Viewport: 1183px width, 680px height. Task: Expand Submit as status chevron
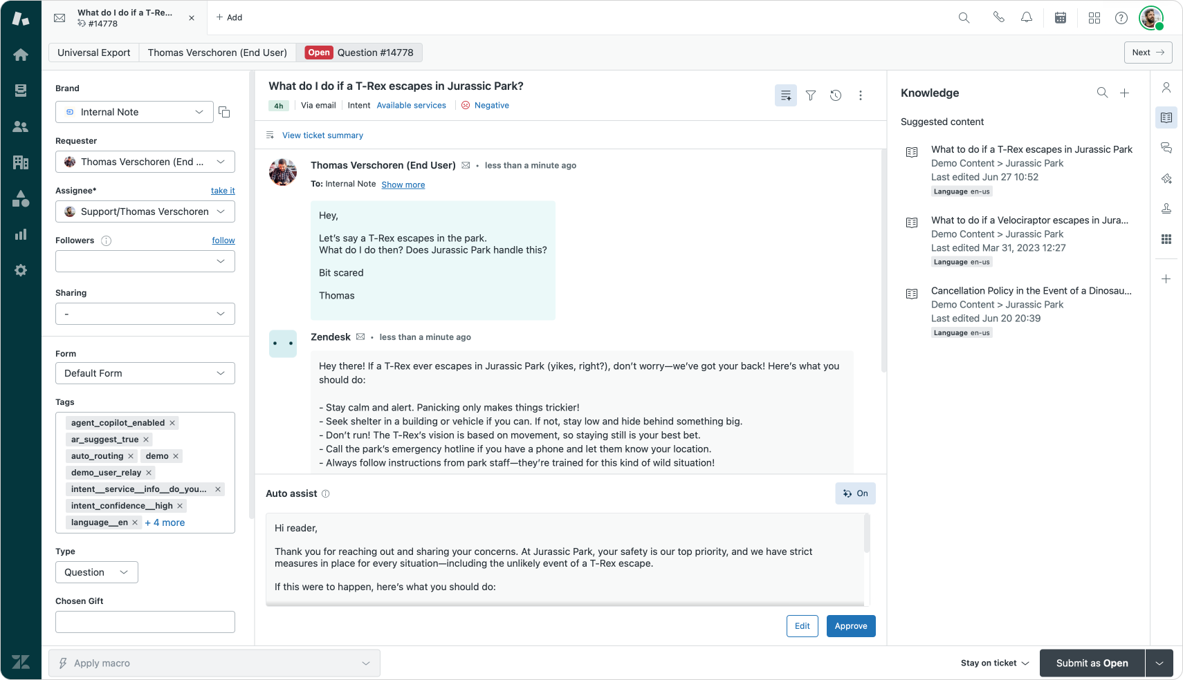(1159, 663)
